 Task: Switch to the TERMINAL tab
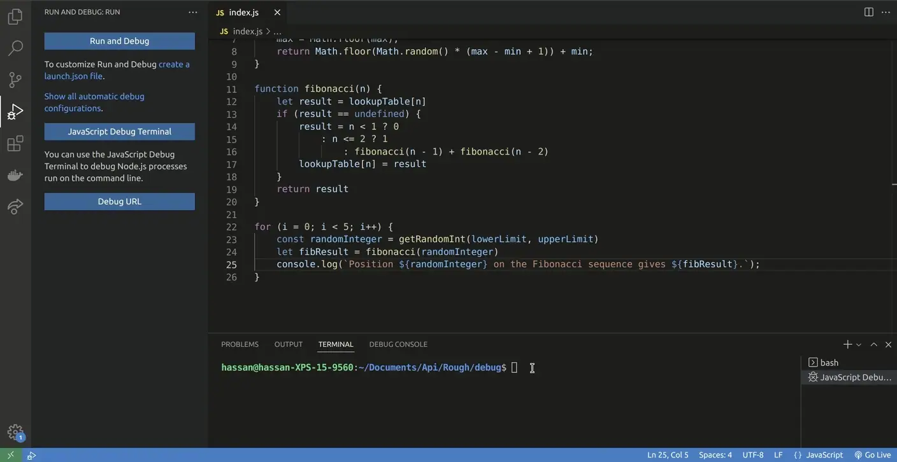coord(336,344)
